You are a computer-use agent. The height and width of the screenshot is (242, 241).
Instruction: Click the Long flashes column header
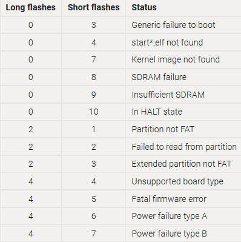pos(30,7)
